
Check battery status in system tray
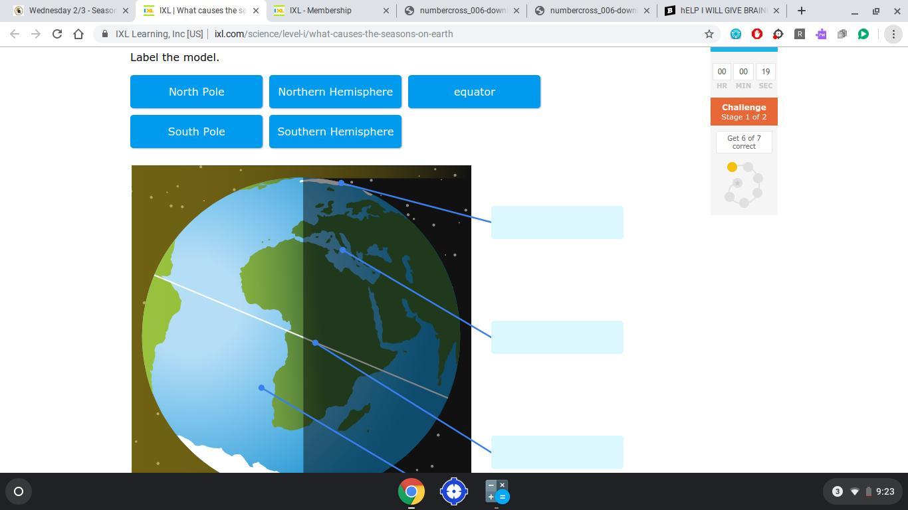click(868, 491)
